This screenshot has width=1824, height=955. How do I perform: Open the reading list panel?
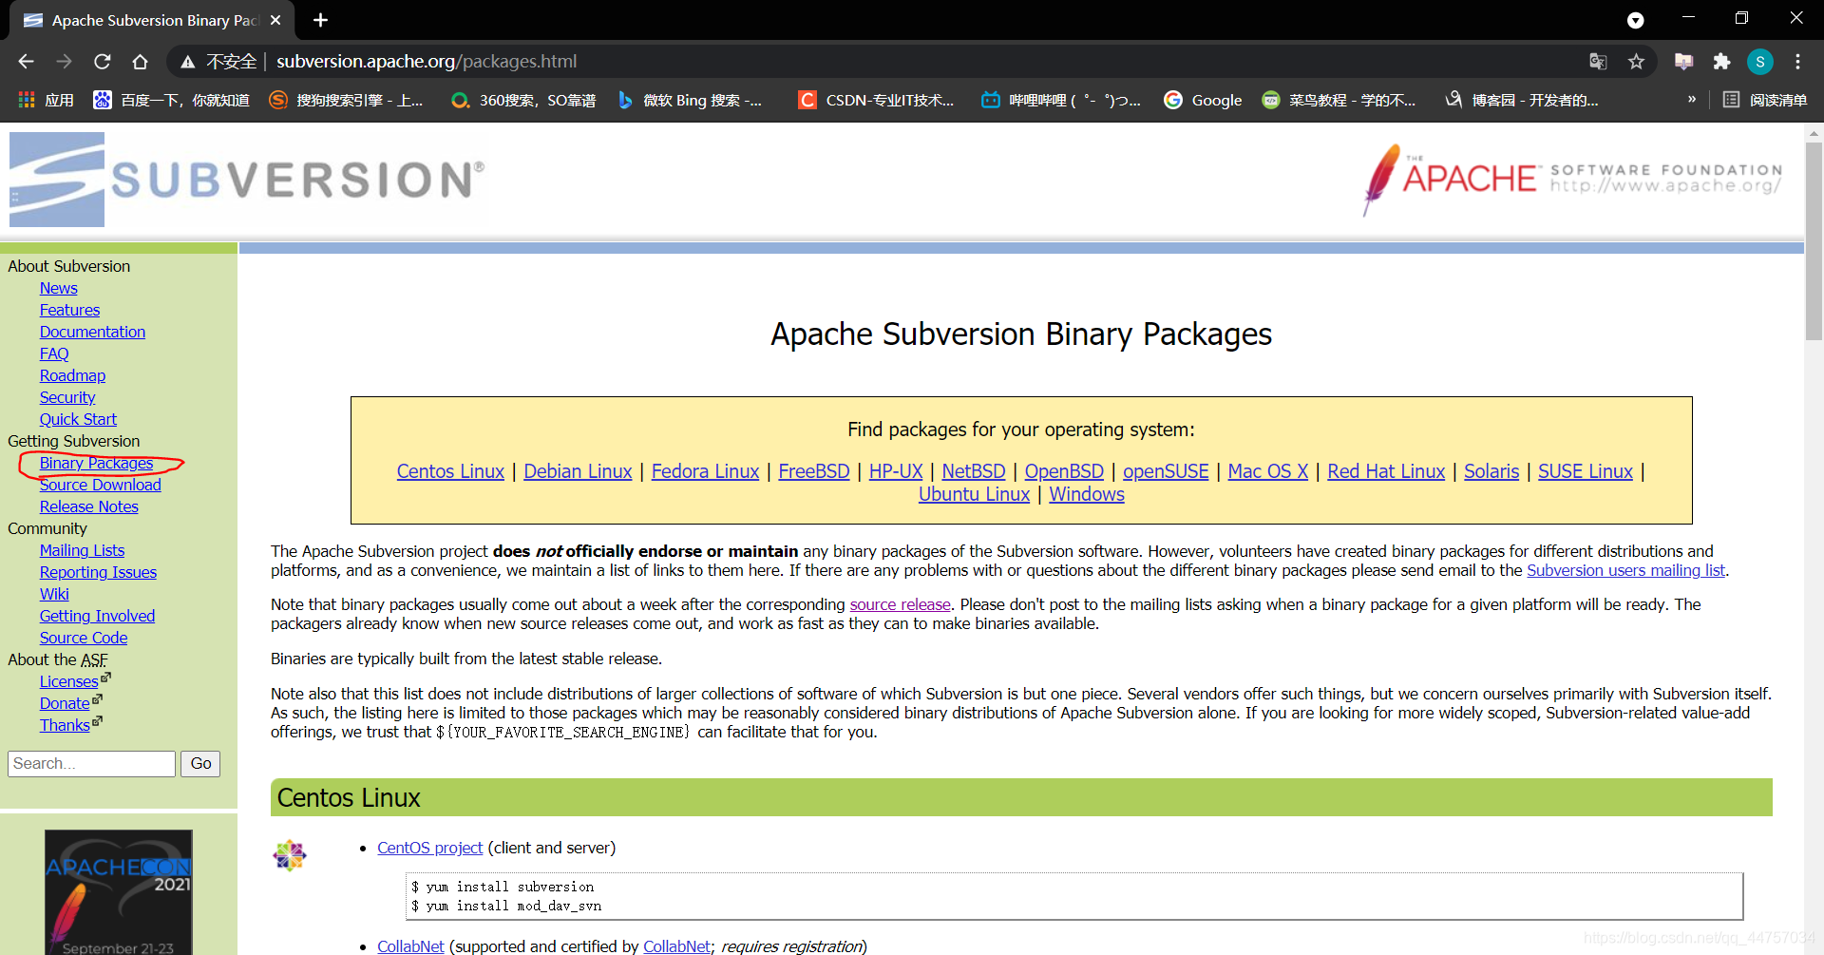coord(1765,100)
